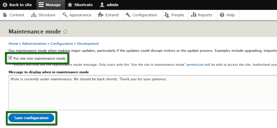Add page to shortcuts via star outline
The image size is (277, 128).
coord(65,32)
